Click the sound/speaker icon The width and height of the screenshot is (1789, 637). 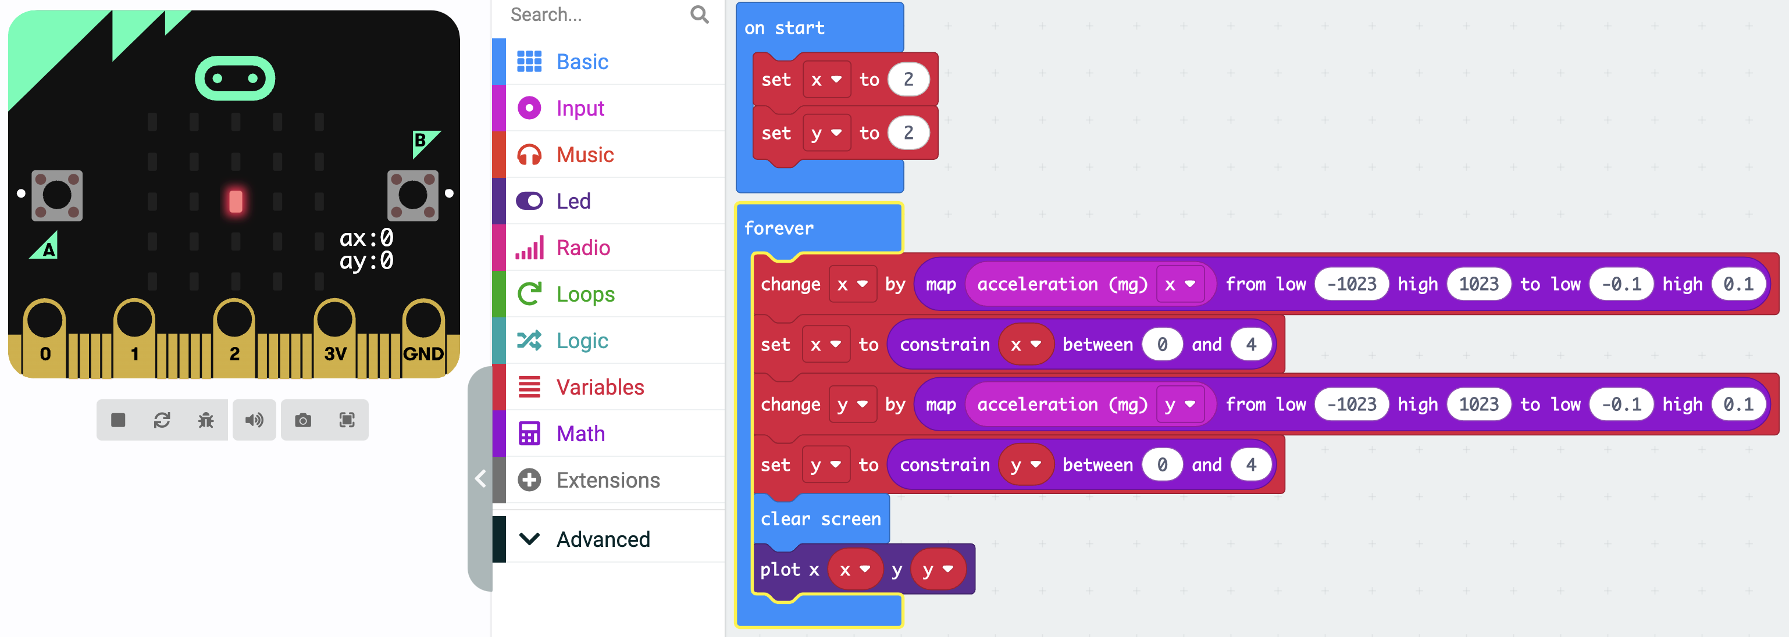point(254,420)
